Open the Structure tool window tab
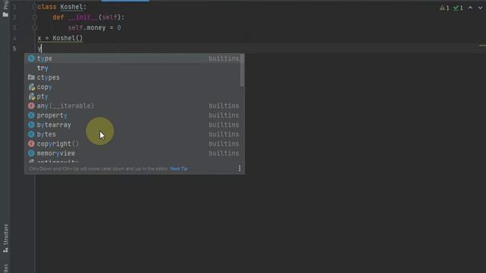The height and width of the screenshot is (273, 486). pyautogui.click(x=5, y=238)
